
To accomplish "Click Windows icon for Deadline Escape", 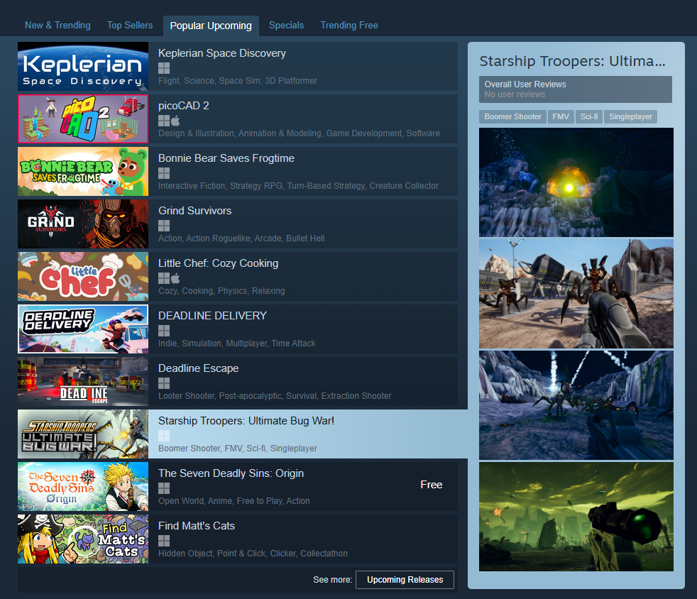I will click(x=164, y=383).
